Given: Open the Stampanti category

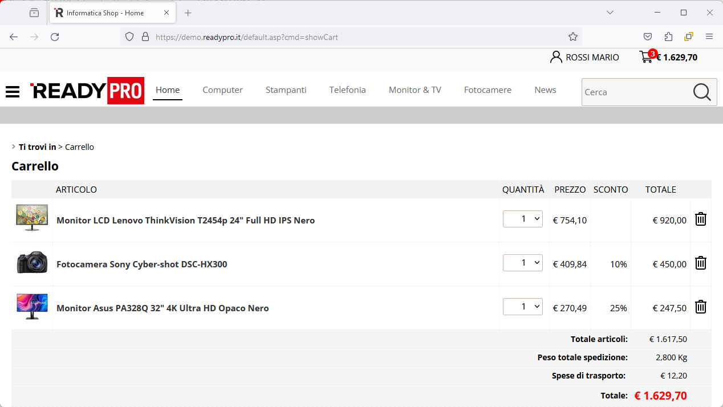Looking at the screenshot, I should pyautogui.click(x=286, y=90).
